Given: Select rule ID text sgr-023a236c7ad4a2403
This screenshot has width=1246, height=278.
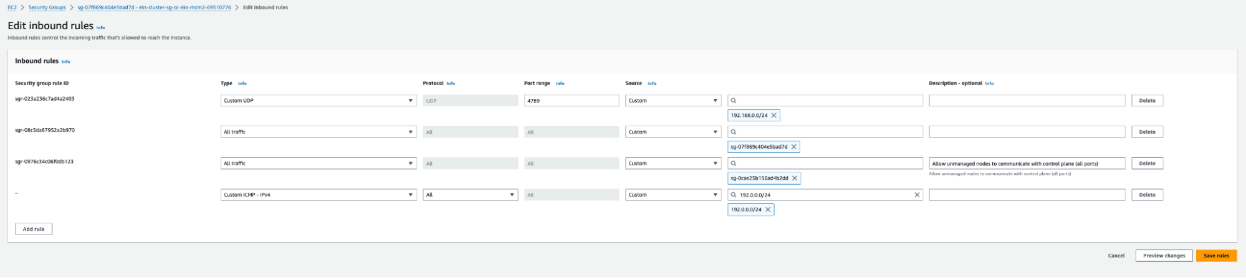Looking at the screenshot, I should [45, 99].
